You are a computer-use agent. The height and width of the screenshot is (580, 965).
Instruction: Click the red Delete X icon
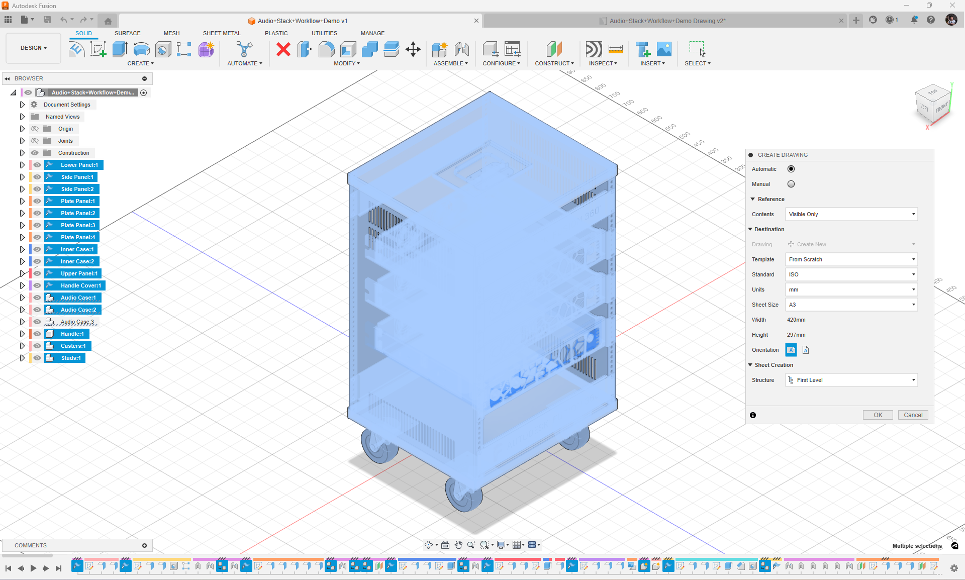[x=283, y=49]
